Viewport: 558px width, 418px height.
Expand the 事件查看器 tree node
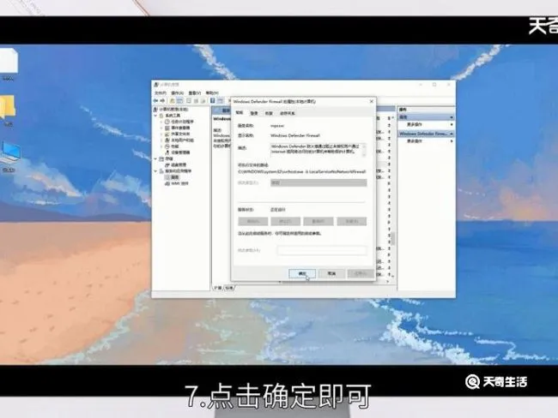coord(161,128)
